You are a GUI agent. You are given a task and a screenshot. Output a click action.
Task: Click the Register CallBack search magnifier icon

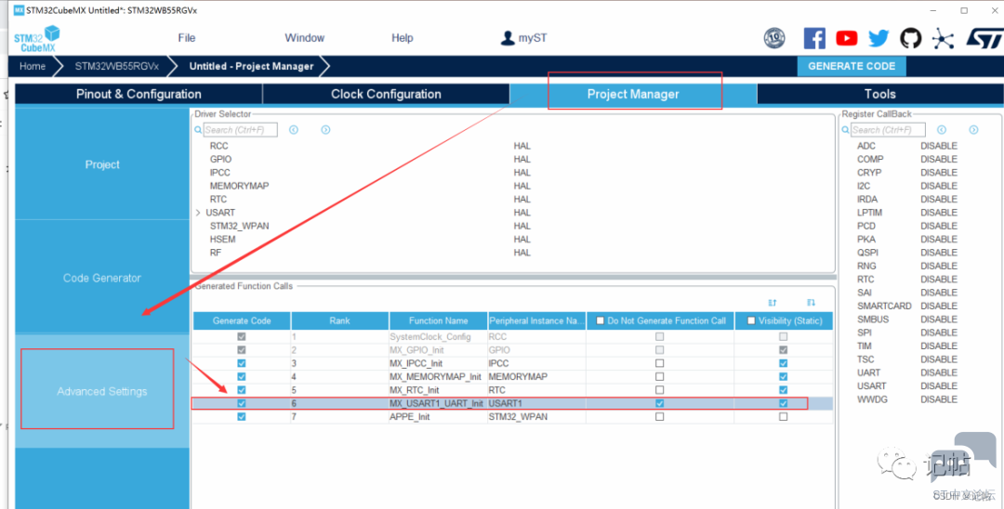click(847, 130)
